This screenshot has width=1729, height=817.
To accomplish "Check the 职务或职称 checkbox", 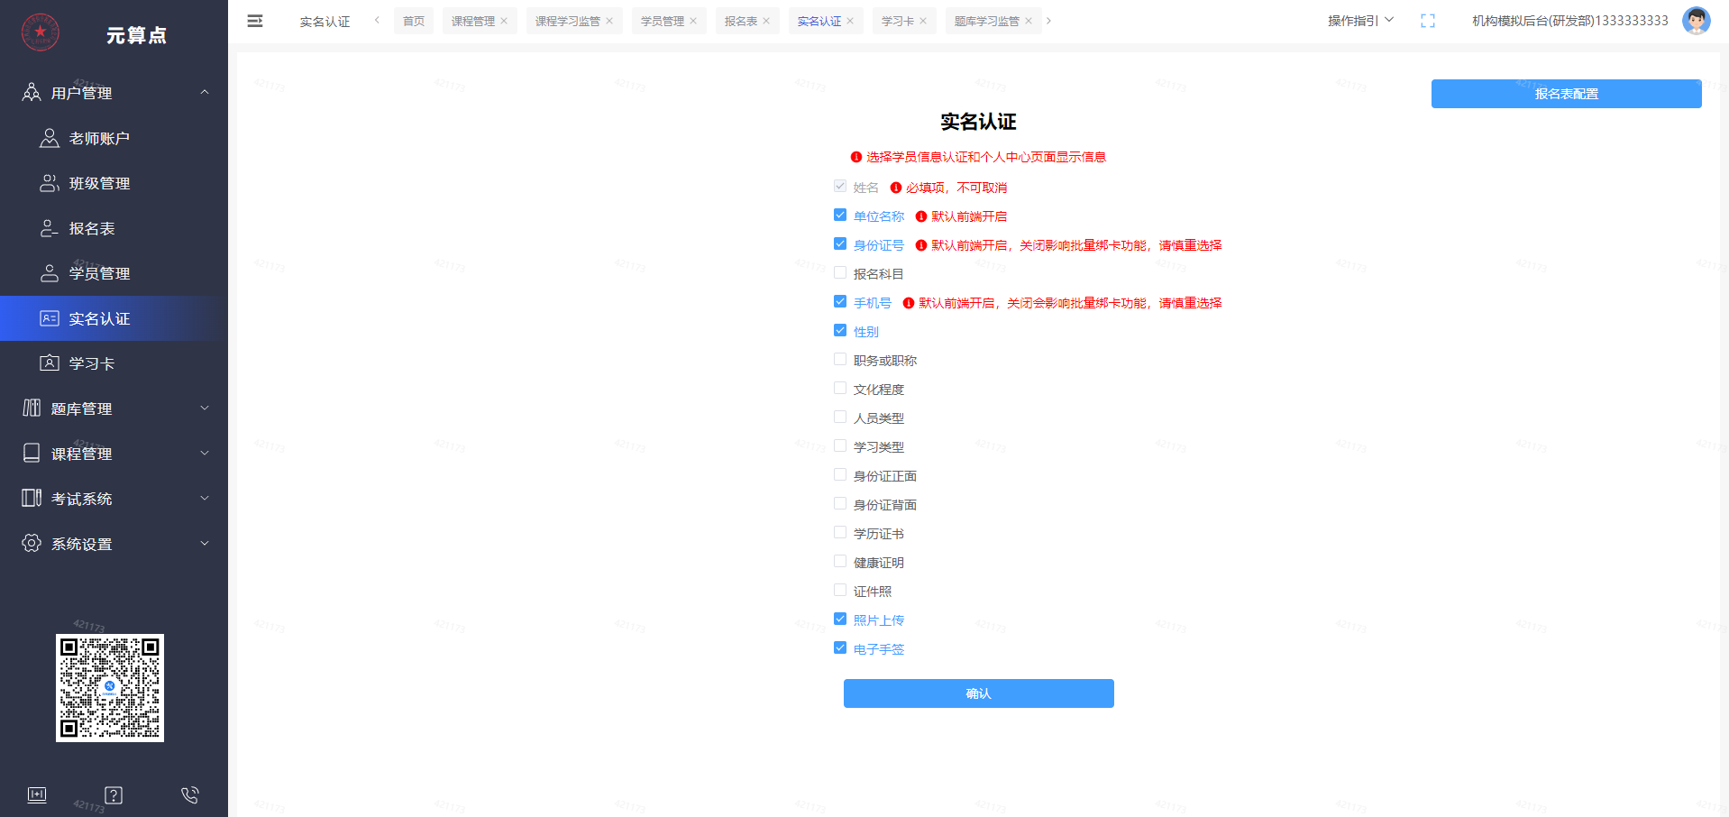I will coord(840,359).
